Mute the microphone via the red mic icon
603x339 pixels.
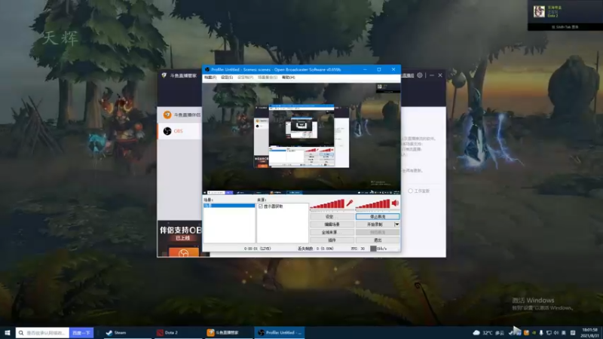point(350,203)
